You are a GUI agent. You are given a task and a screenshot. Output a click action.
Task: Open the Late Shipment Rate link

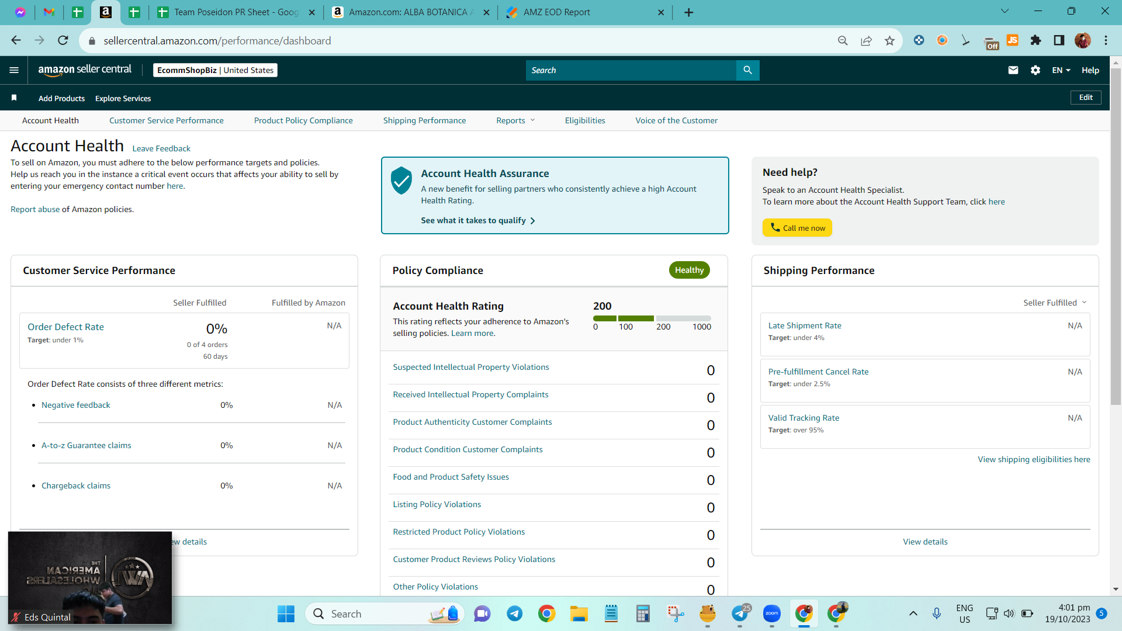tap(805, 326)
